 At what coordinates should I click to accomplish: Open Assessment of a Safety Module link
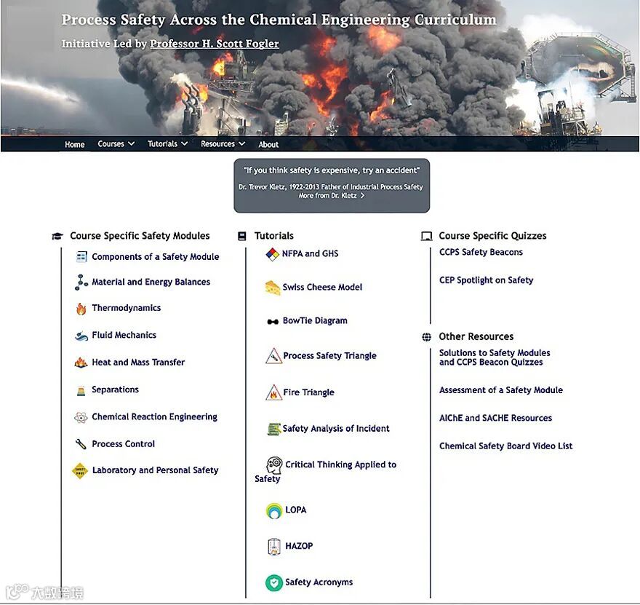click(501, 390)
